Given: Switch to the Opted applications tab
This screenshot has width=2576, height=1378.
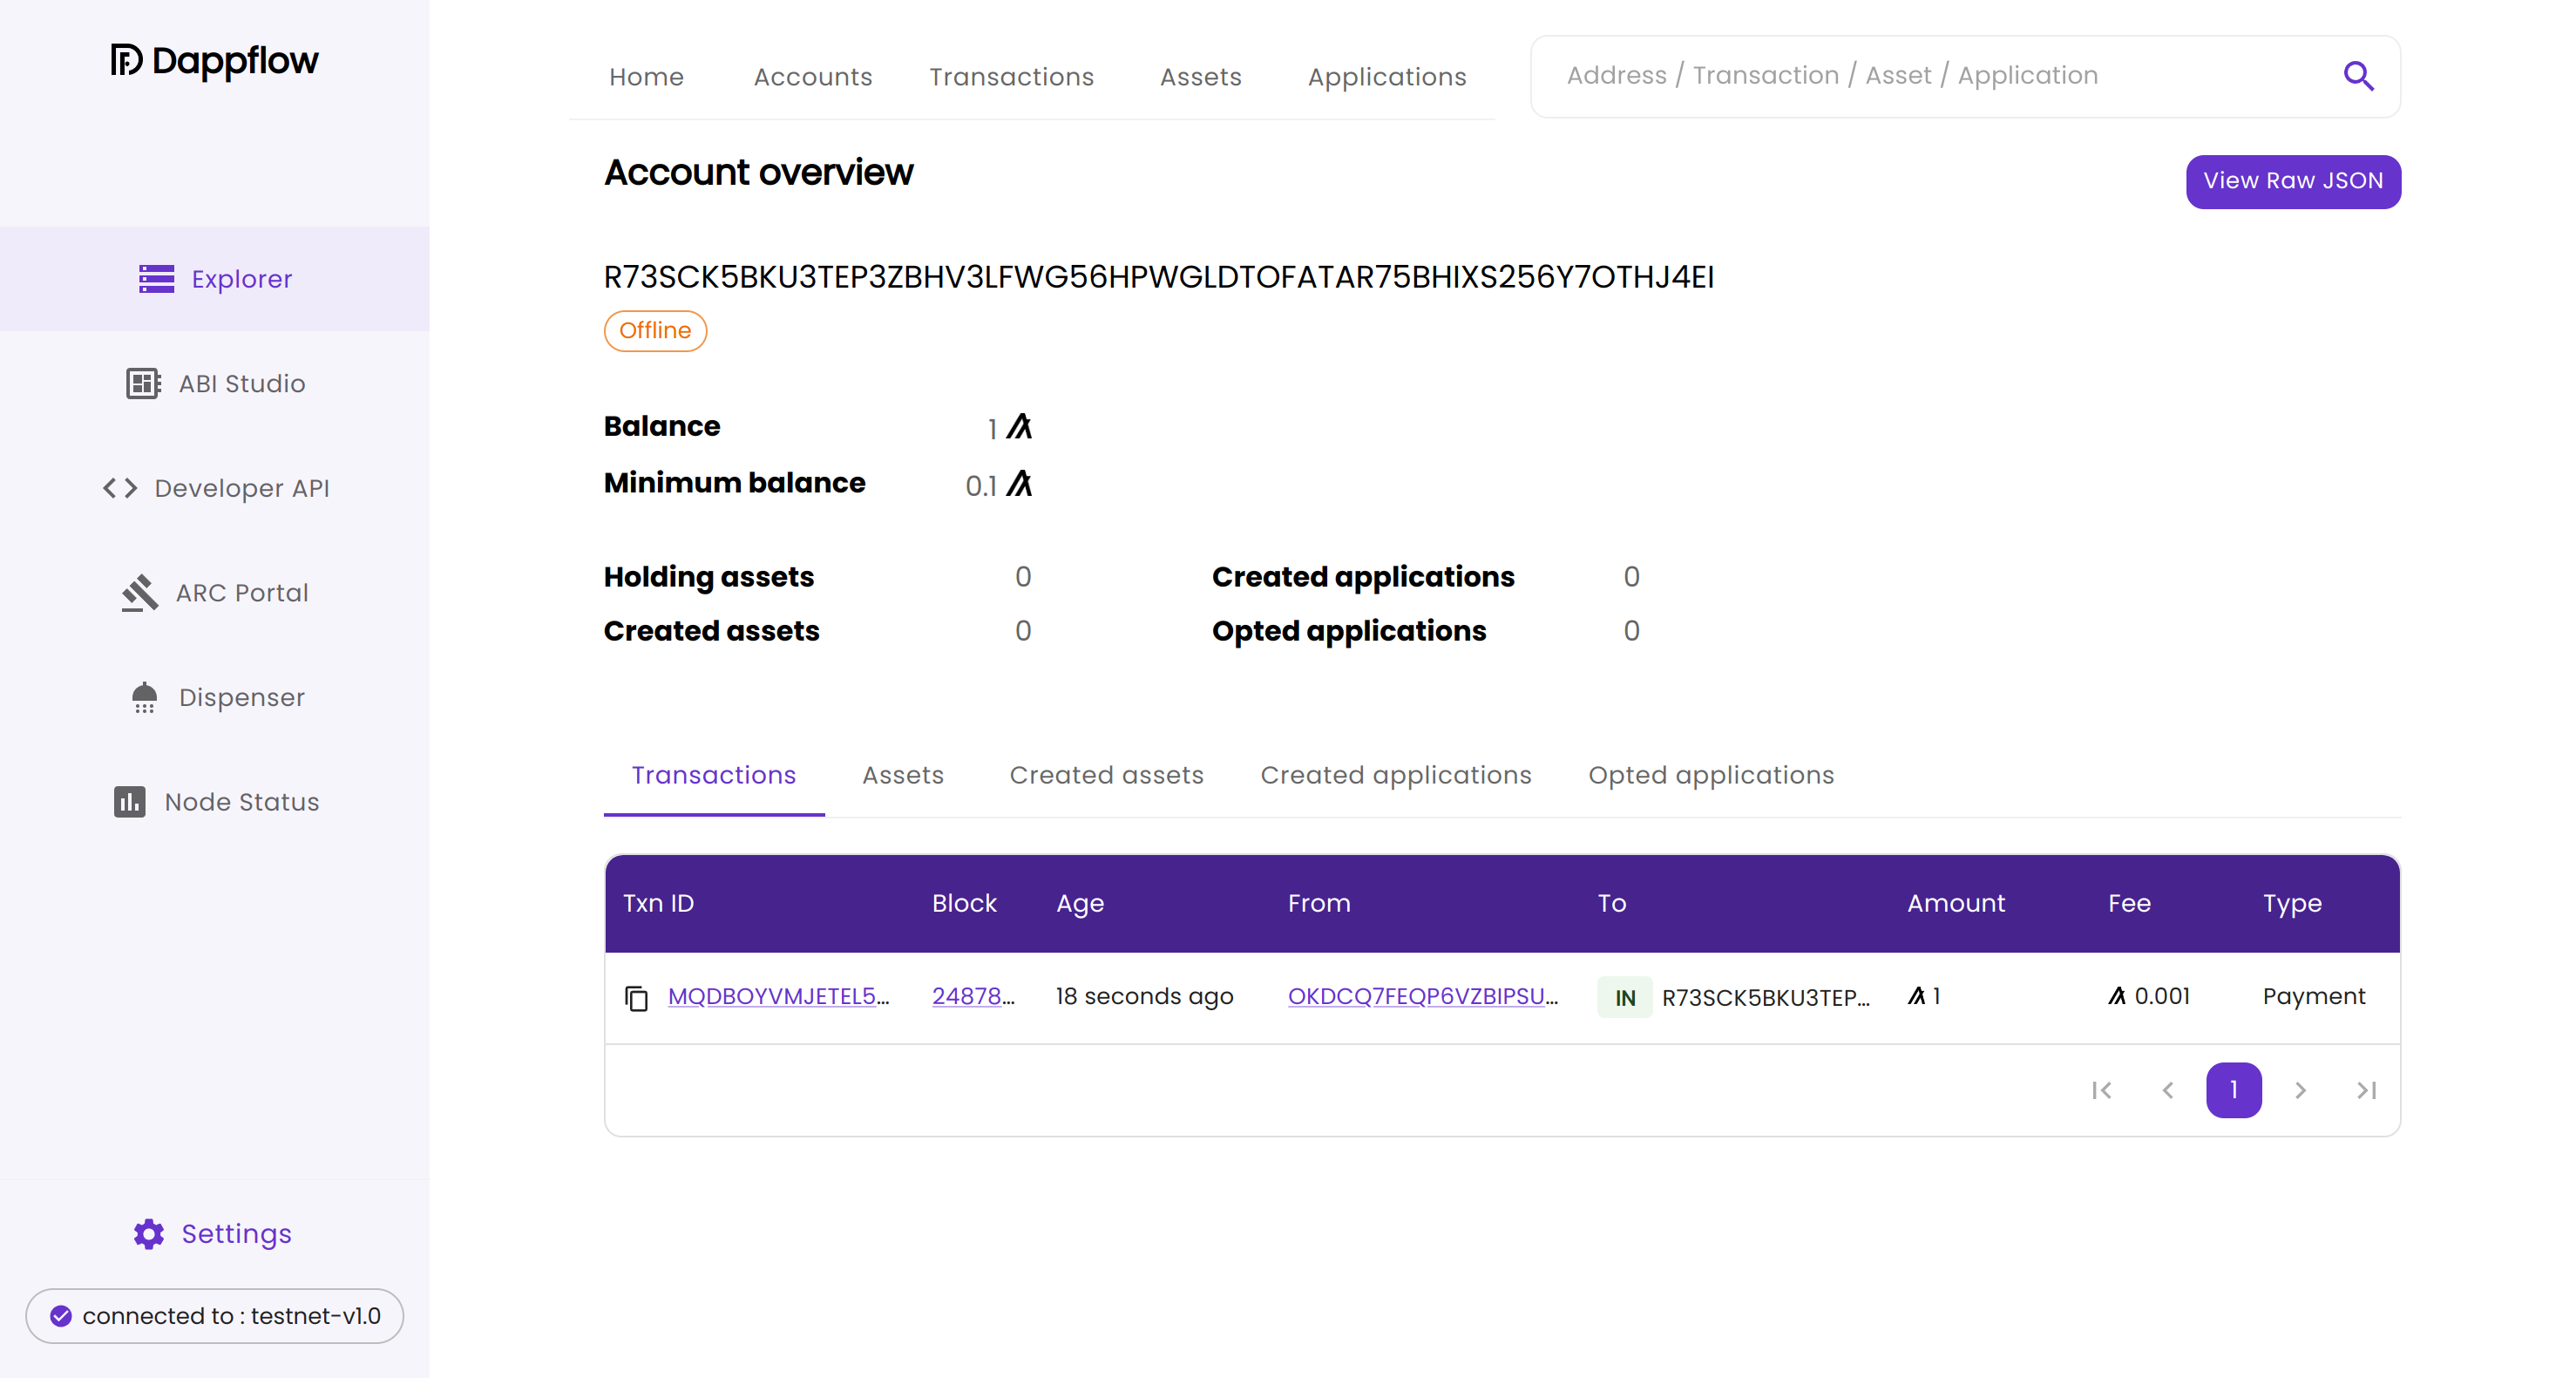Looking at the screenshot, I should coord(1710,775).
